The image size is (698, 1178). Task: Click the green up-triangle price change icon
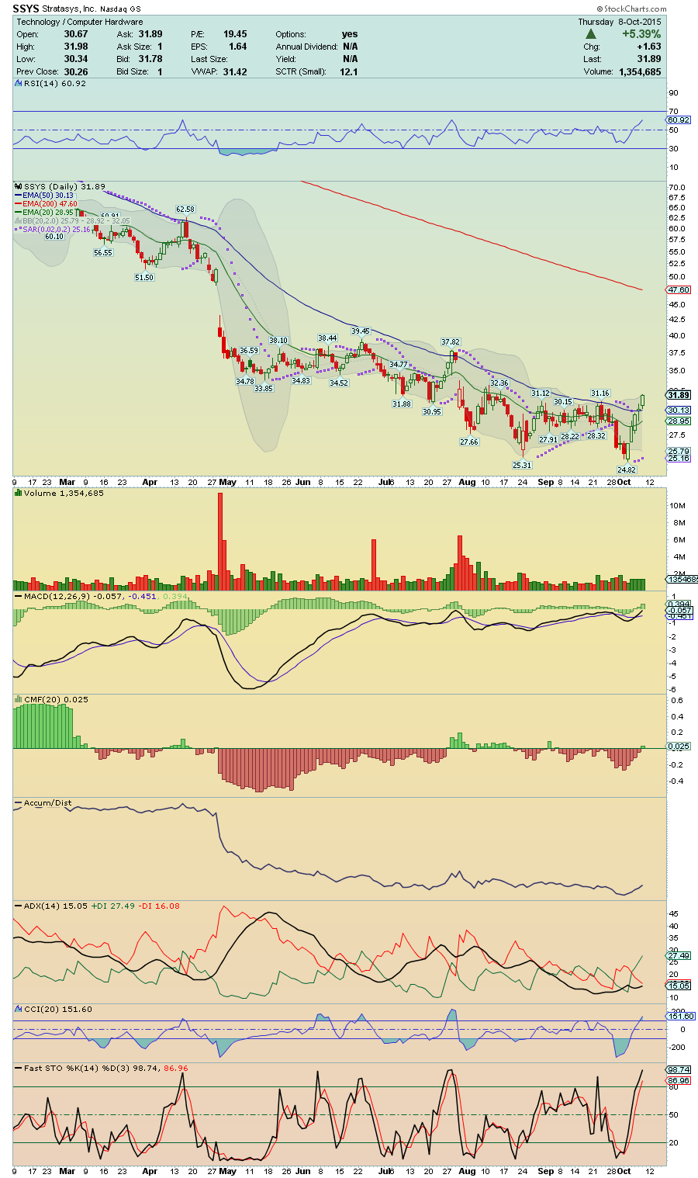coord(590,34)
